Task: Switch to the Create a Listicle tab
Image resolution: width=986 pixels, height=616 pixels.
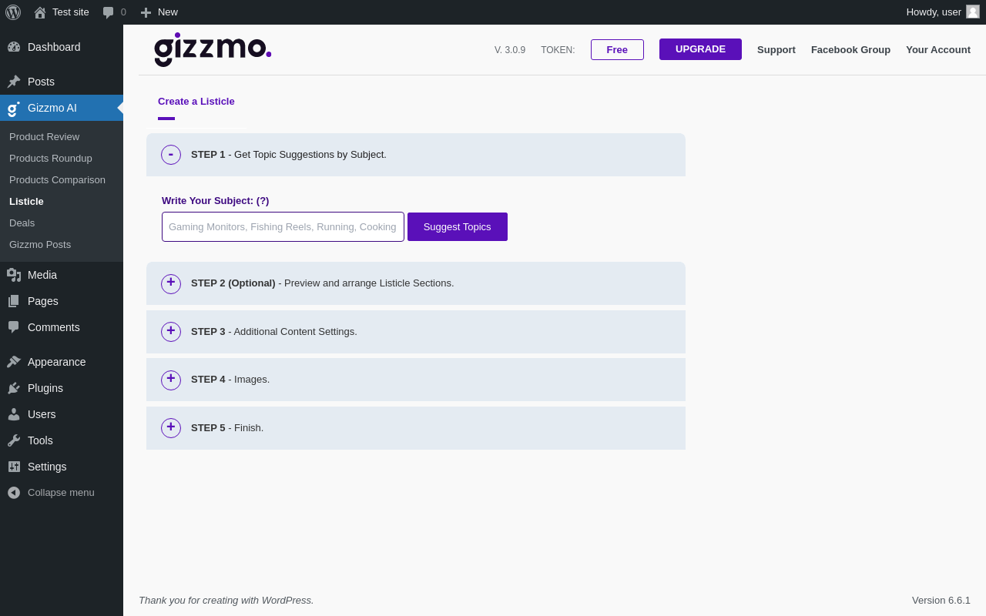Action: 196,102
